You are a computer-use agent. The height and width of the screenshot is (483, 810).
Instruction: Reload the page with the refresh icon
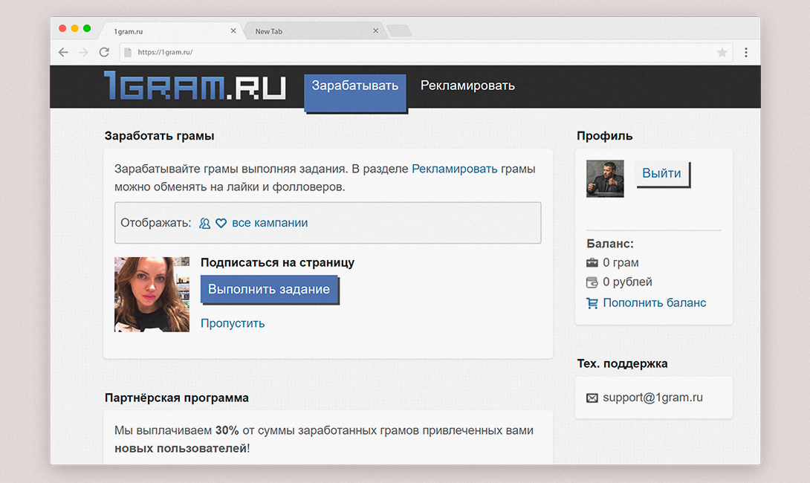click(104, 52)
